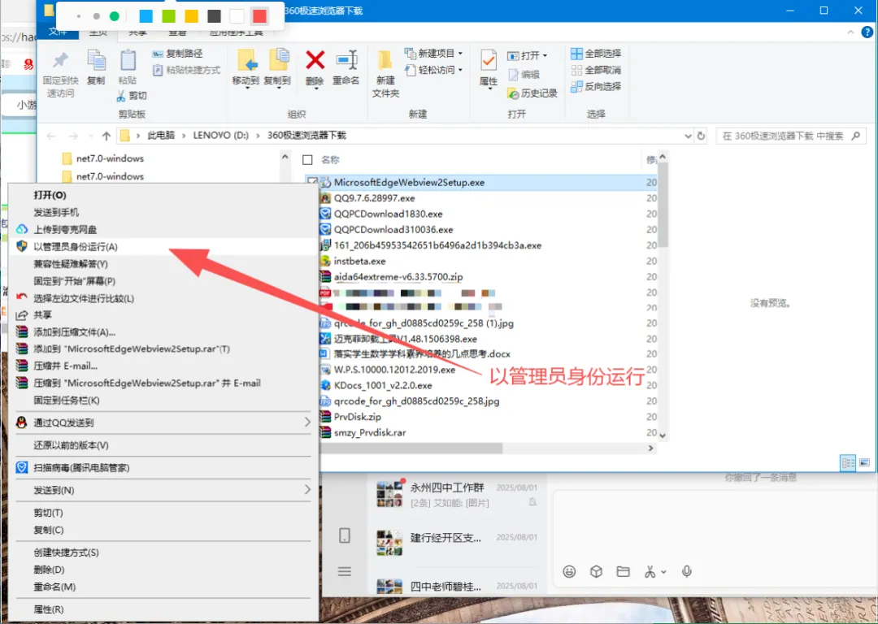Screen dimensions: 878x624
Task: Expand the New item dropdown
Action: coord(460,54)
